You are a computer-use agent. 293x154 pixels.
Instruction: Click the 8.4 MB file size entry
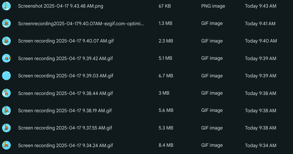[166, 145]
